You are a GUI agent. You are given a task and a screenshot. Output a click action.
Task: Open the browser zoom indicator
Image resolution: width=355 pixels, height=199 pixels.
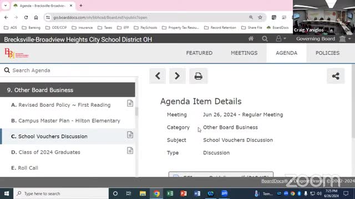(x=251, y=17)
